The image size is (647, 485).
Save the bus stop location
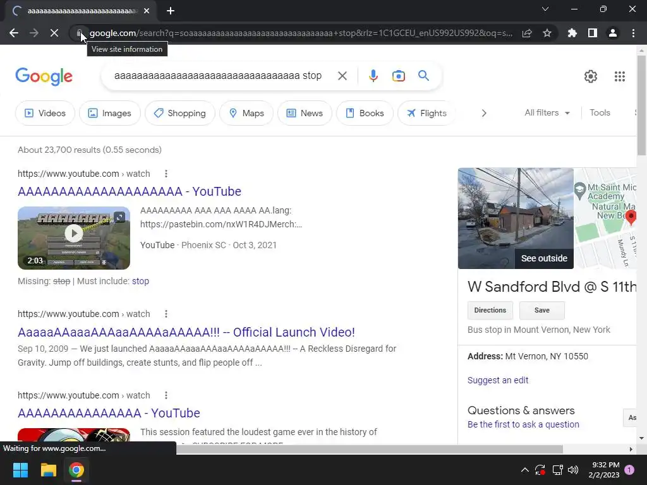coord(541,310)
